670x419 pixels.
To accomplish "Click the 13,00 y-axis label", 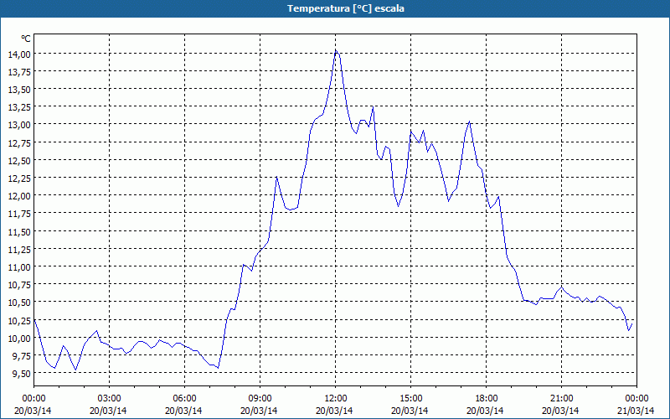I will coord(19,125).
